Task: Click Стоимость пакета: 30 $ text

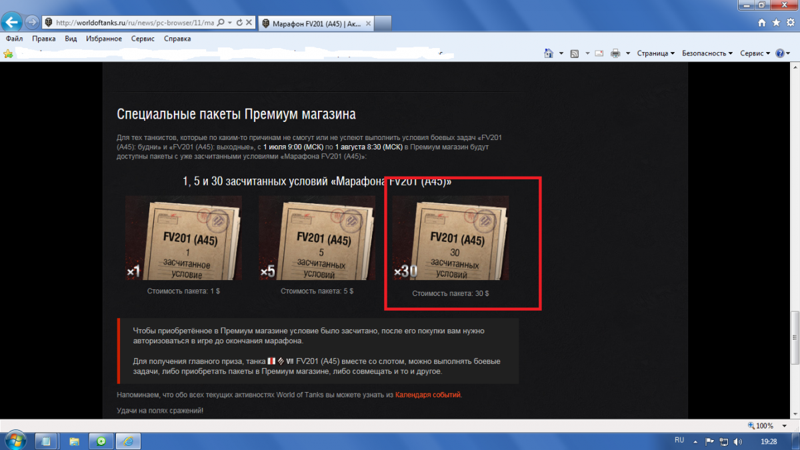Action: click(450, 293)
